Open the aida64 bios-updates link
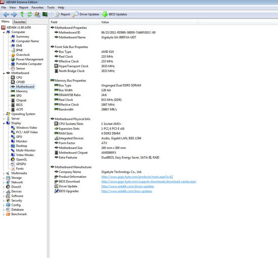 (x=127, y=191)
